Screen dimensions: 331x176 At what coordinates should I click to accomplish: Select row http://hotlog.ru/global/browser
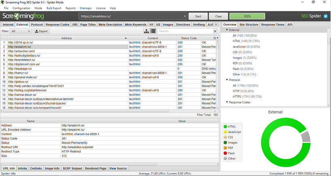[108, 90]
